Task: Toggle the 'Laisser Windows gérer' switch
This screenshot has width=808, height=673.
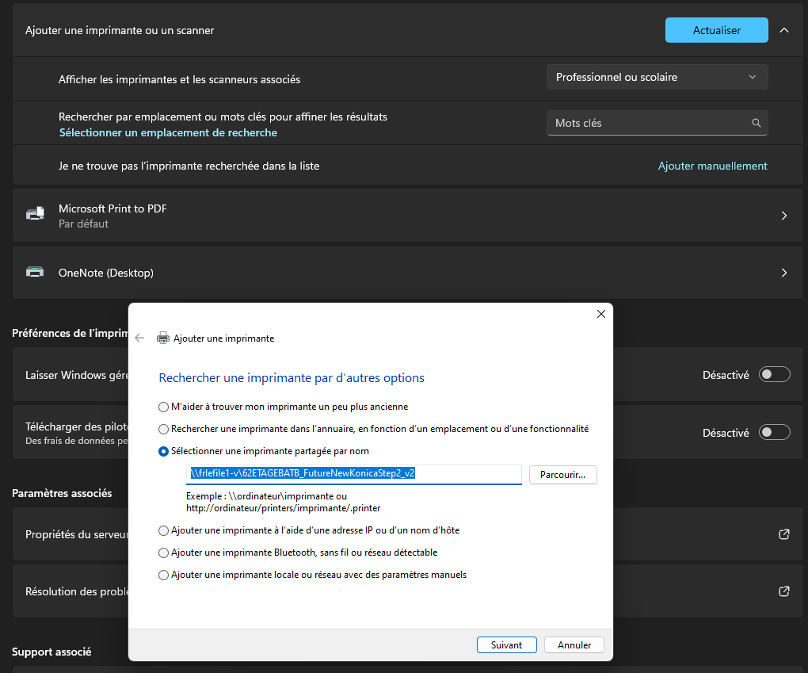Action: tap(774, 375)
